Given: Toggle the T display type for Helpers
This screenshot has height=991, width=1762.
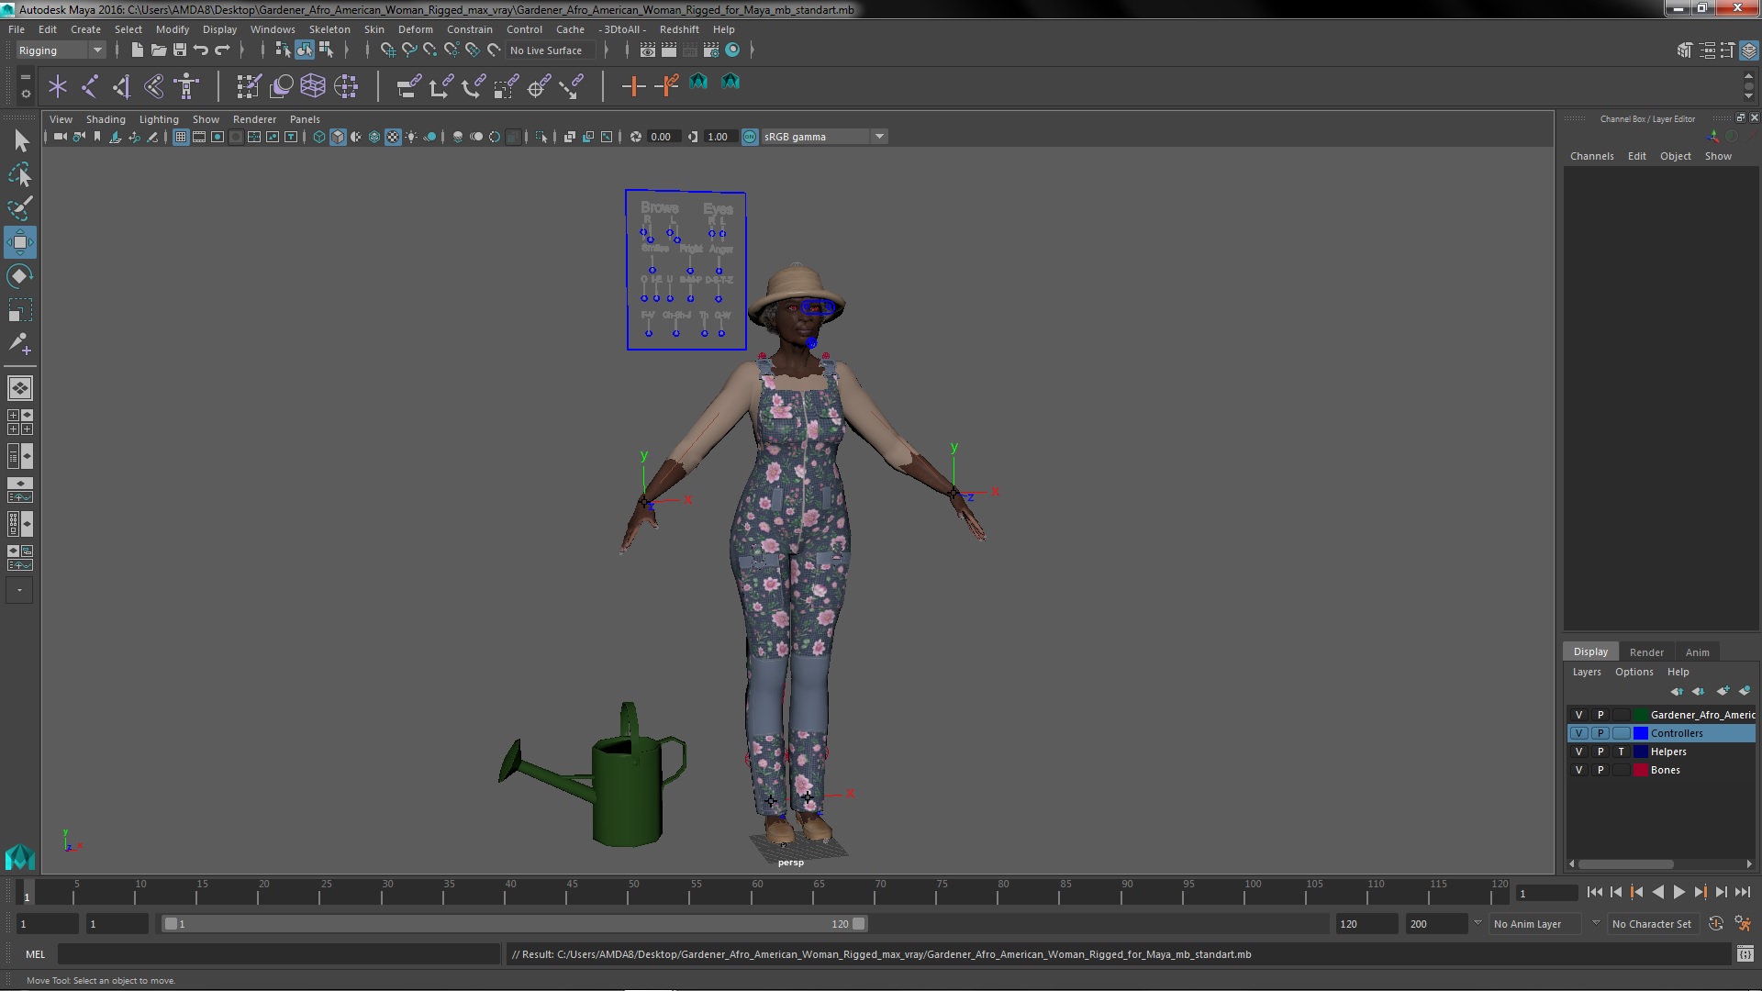Looking at the screenshot, I should click(x=1622, y=752).
